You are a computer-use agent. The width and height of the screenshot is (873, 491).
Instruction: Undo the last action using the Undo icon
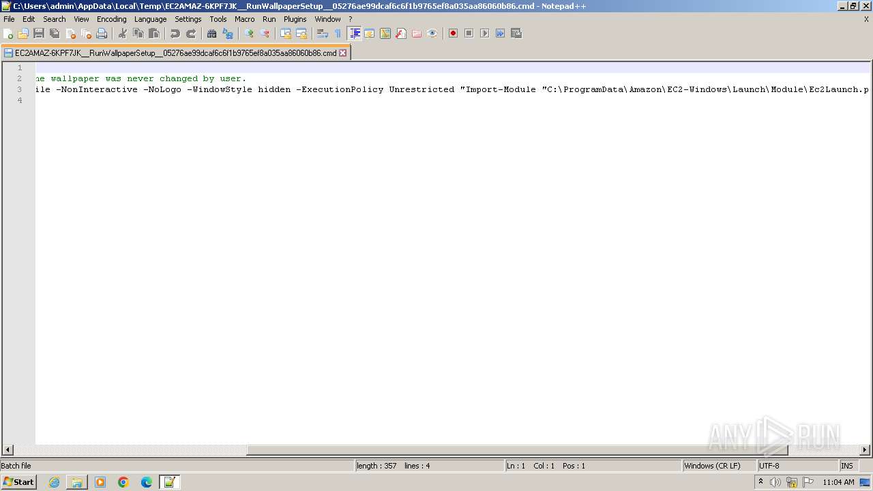(x=175, y=33)
